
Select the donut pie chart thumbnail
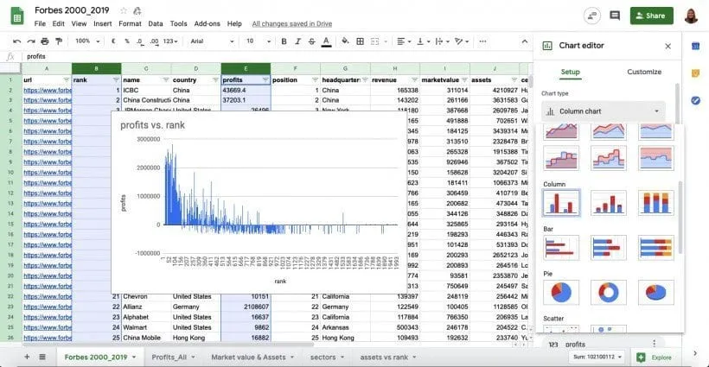609,292
